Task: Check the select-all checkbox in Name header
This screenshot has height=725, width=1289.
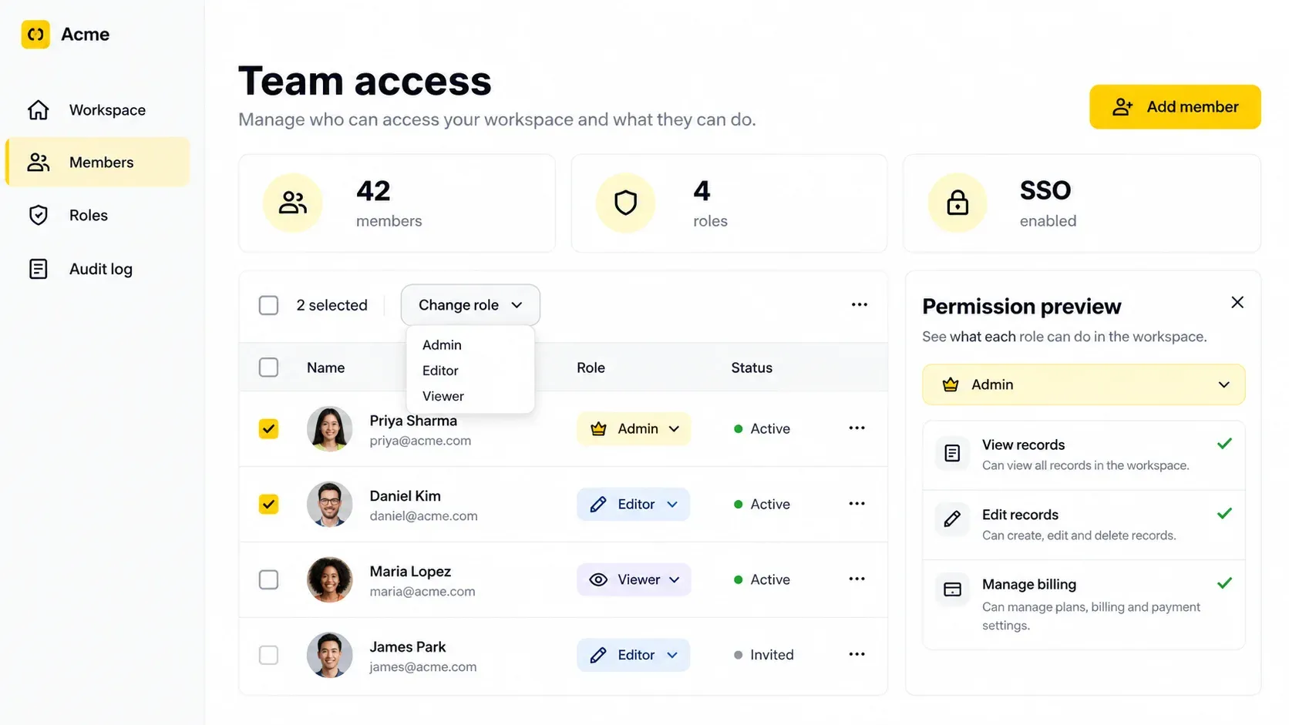Action: (268, 368)
